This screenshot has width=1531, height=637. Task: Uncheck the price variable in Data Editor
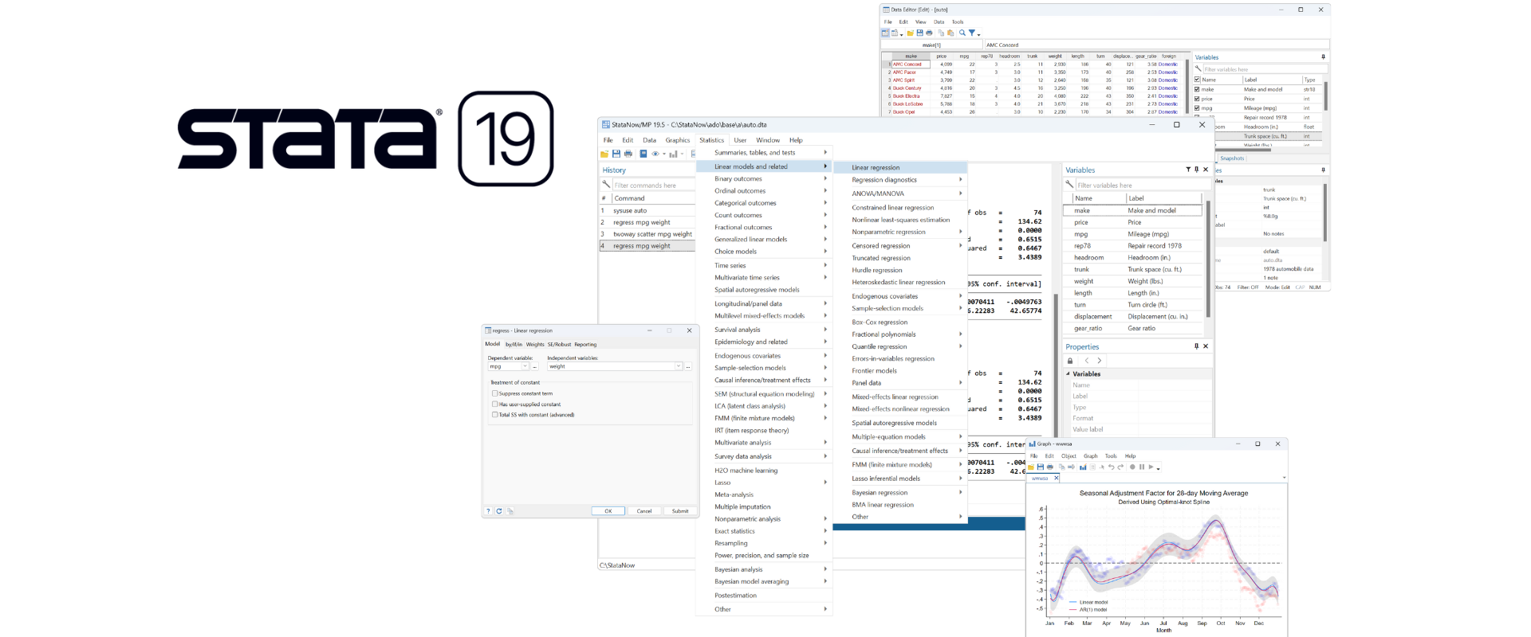(x=1197, y=99)
